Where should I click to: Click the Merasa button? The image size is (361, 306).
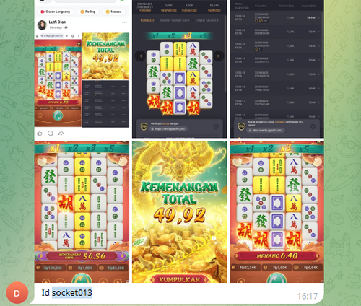[x=113, y=12]
